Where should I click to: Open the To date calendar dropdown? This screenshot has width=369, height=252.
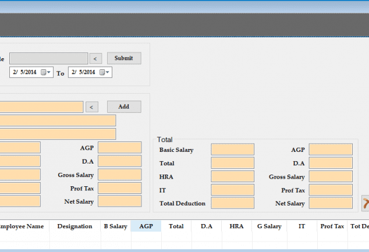pos(108,72)
